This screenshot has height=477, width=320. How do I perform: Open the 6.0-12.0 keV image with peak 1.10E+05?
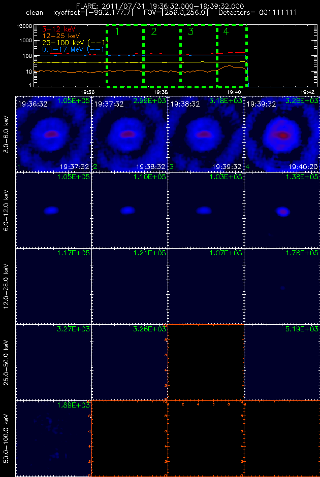129,210
